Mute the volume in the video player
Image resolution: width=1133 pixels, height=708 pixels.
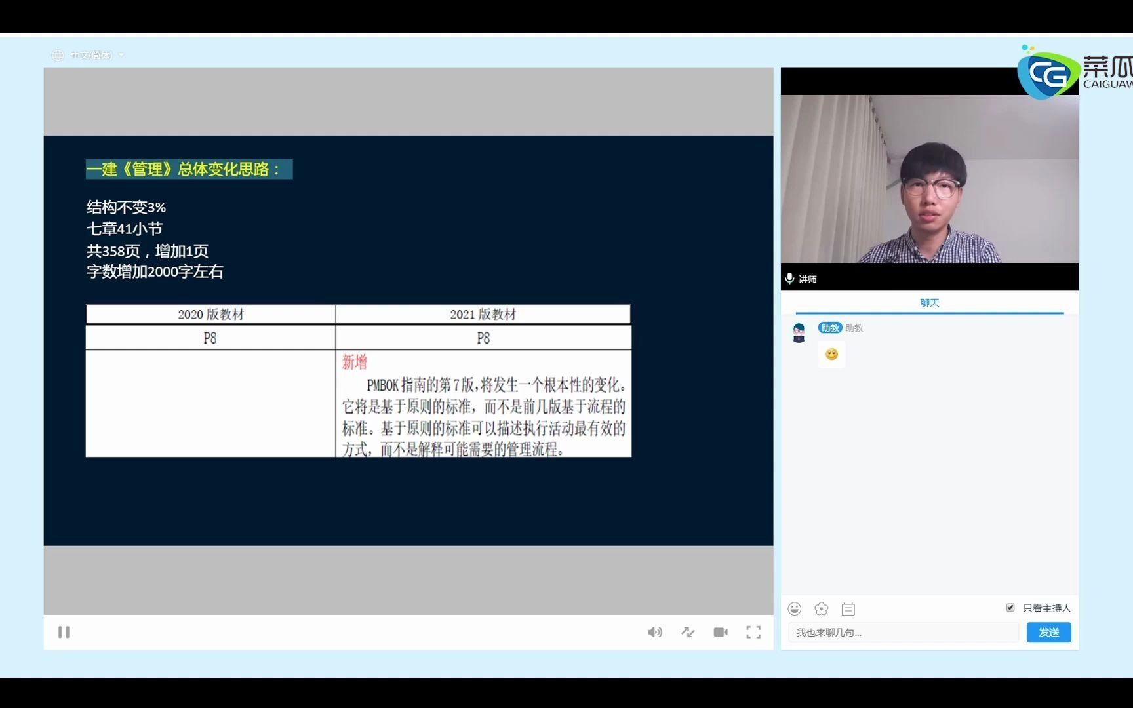pyautogui.click(x=654, y=631)
